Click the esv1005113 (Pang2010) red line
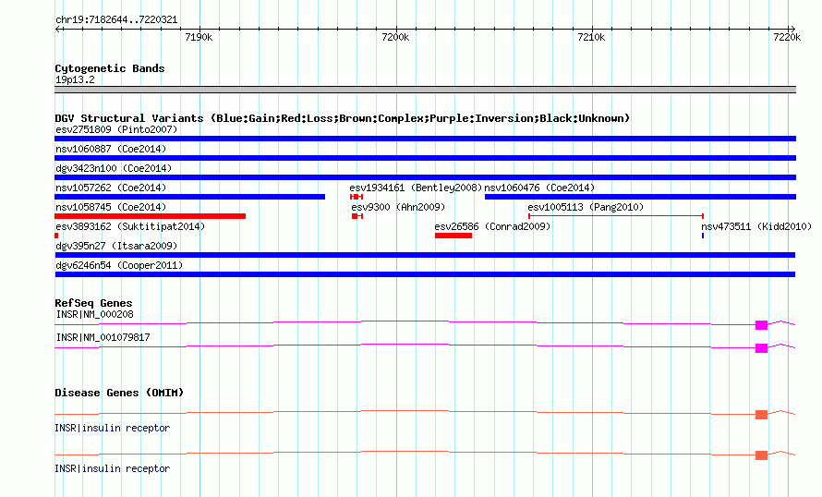The height and width of the screenshot is (497, 822). click(616, 216)
